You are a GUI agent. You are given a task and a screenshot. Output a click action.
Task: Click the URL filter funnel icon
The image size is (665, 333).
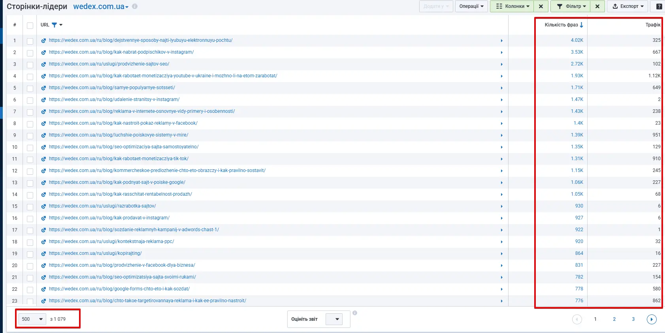55,25
